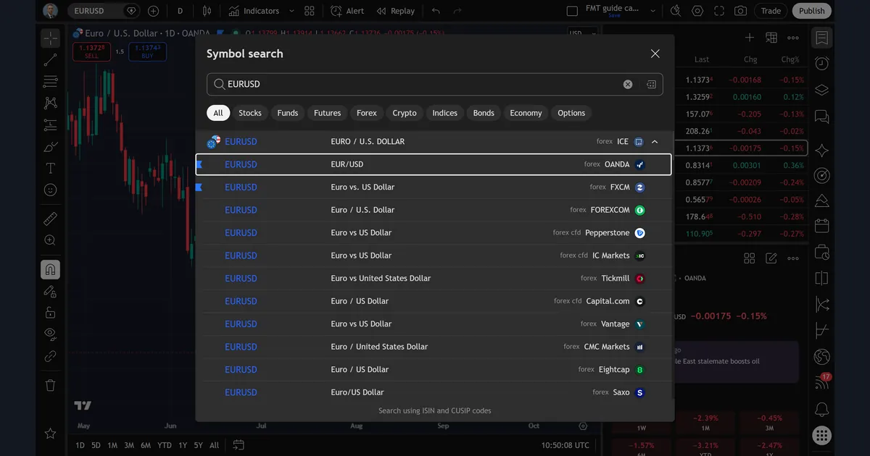The width and height of the screenshot is (870, 456).
Task: Open the apps grid button at sidebar bottom
Action: point(821,435)
